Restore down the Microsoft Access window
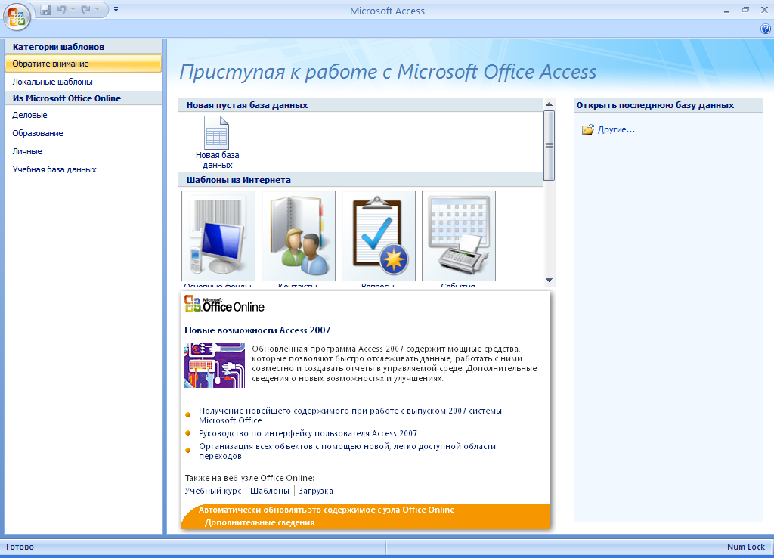The width and height of the screenshot is (774, 558). tap(745, 10)
